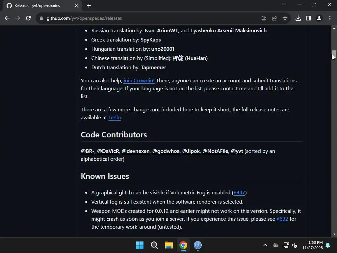Show hidden system tray icons
This screenshot has width=337, height=253.
[265, 245]
